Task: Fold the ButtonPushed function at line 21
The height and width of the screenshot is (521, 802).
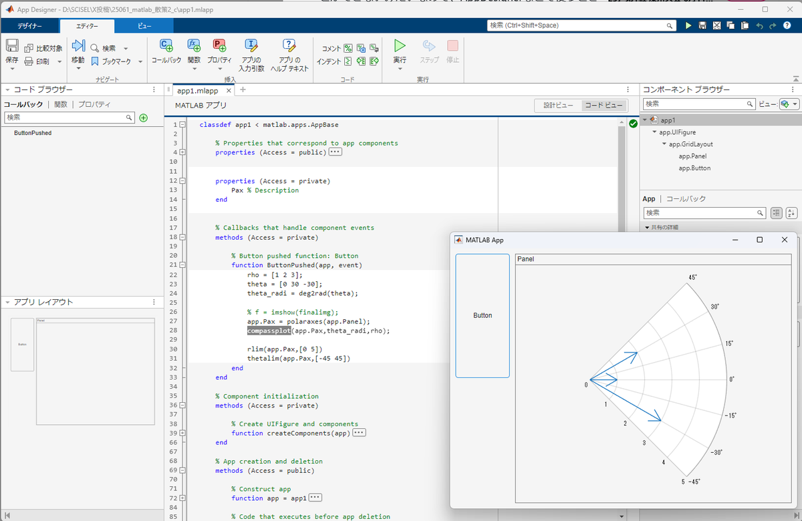Action: click(x=182, y=265)
